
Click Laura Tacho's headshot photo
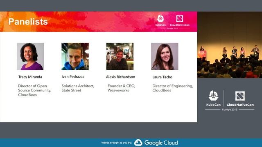point(165,56)
